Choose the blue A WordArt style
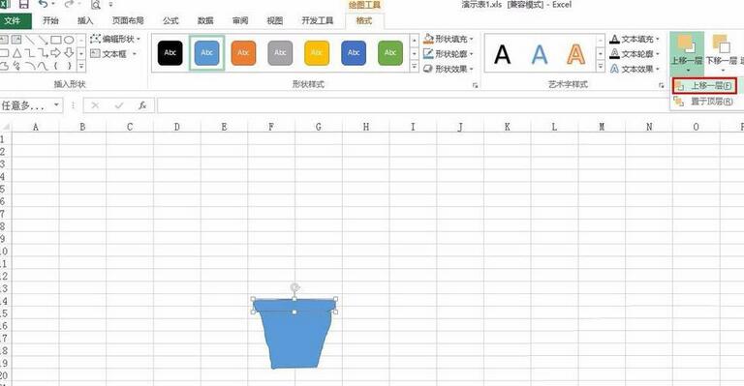This screenshot has width=744, height=386. click(x=539, y=54)
